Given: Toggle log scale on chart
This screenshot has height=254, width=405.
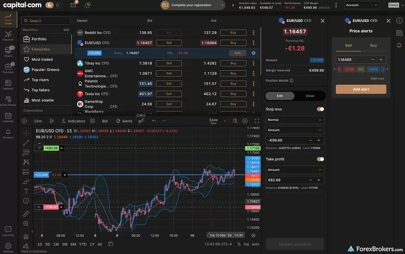Looking at the screenshot, I should point(246,244).
